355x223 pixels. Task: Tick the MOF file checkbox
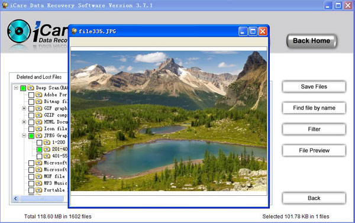coord(31,176)
